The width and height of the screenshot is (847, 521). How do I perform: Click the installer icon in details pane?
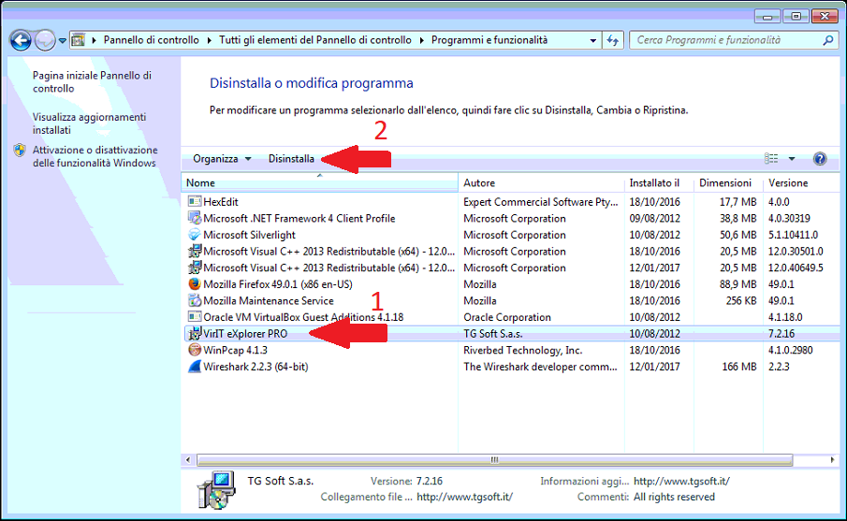[x=216, y=490]
